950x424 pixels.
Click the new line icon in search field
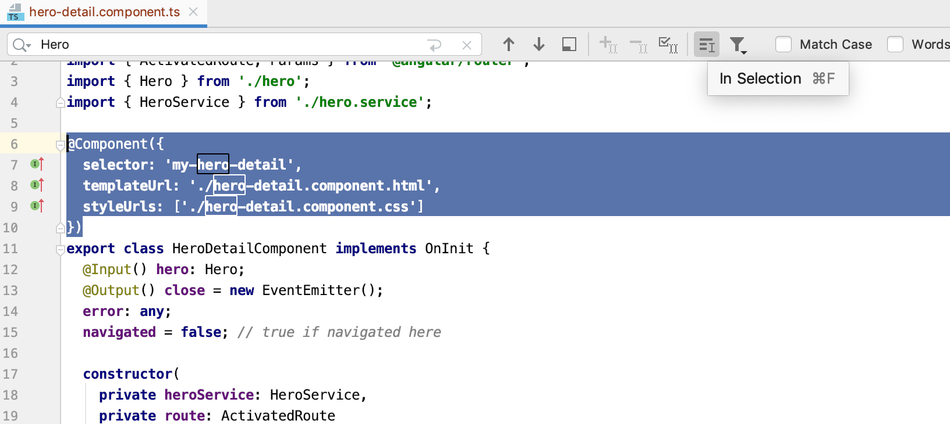(434, 45)
